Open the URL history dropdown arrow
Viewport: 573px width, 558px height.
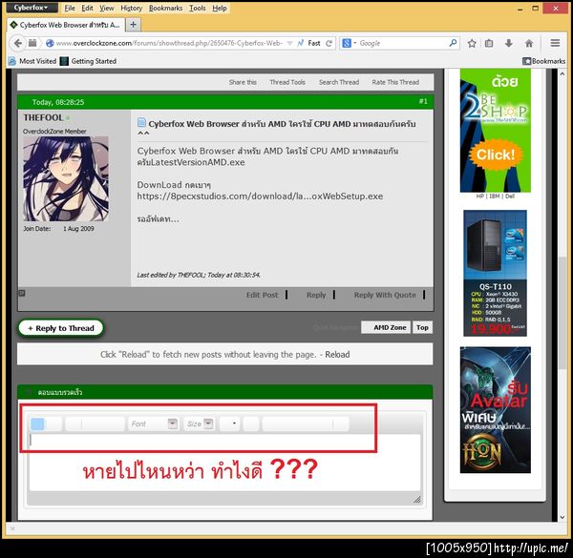click(x=289, y=43)
